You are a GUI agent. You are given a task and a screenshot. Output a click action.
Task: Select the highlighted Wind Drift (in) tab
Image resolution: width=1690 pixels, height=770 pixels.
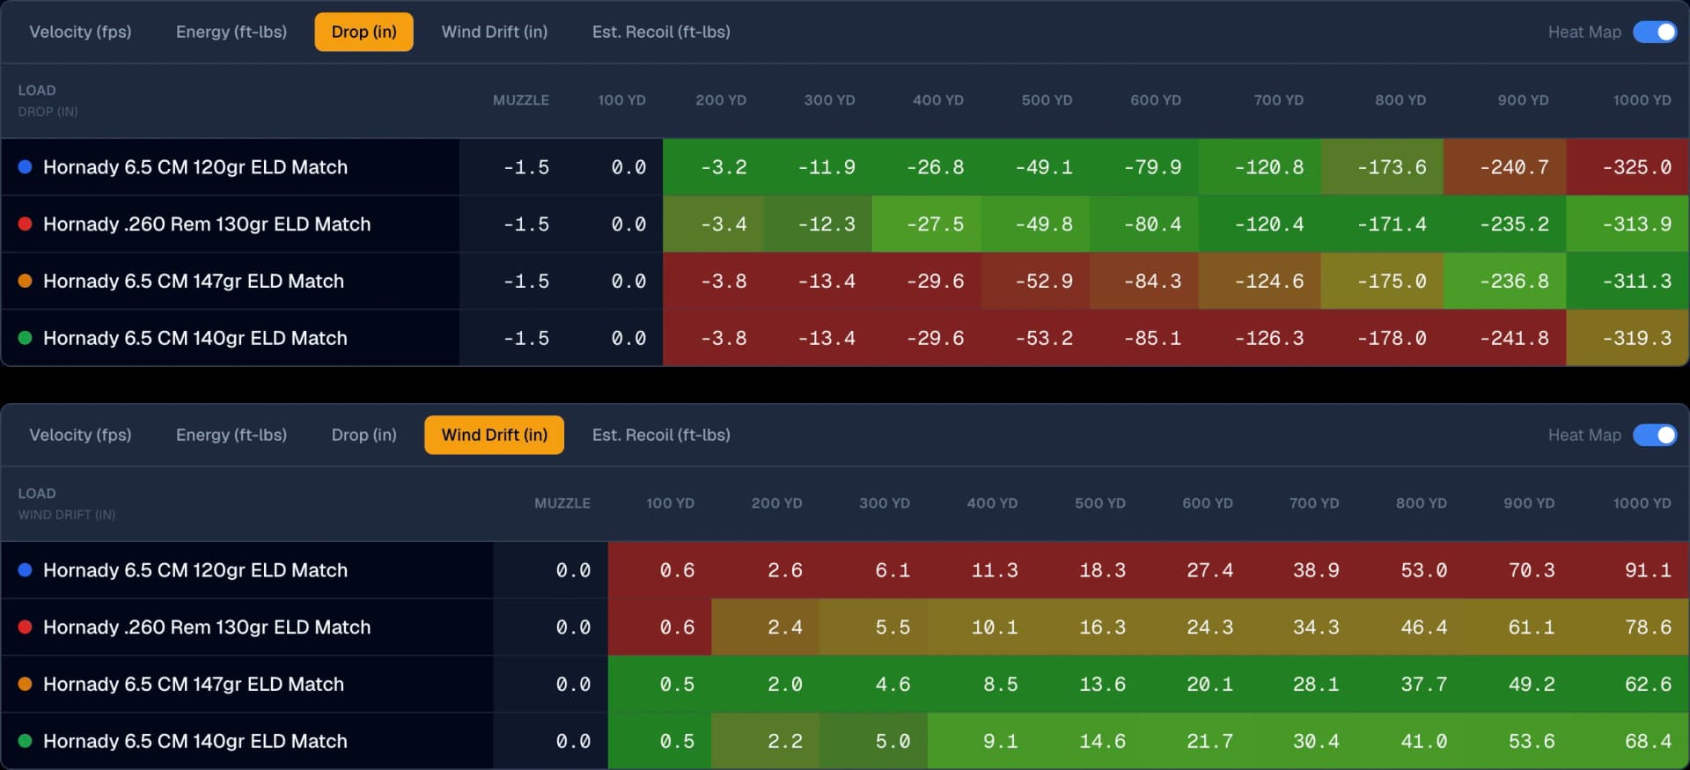(495, 435)
